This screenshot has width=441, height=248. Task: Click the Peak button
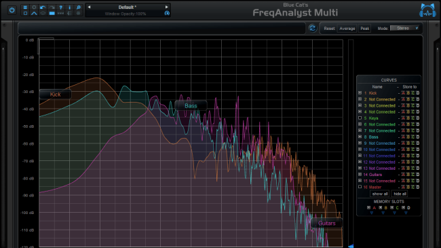click(x=364, y=29)
